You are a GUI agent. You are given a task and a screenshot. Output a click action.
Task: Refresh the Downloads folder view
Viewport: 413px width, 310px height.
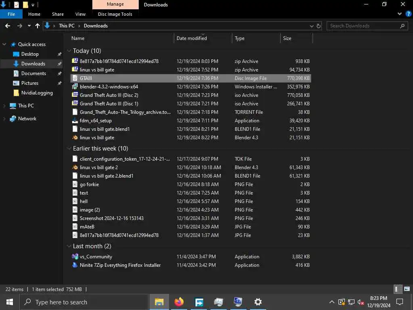pos(319,26)
